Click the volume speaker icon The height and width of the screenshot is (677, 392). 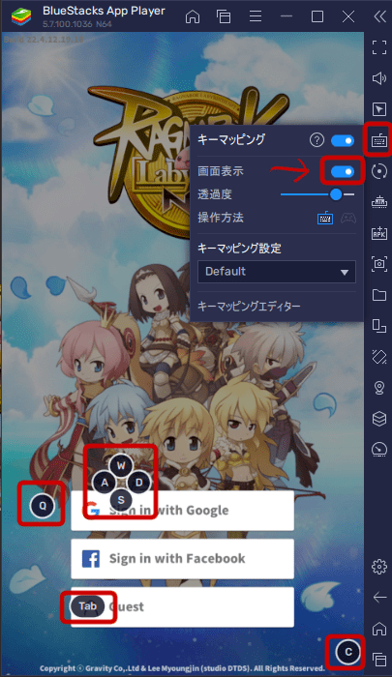tap(379, 78)
